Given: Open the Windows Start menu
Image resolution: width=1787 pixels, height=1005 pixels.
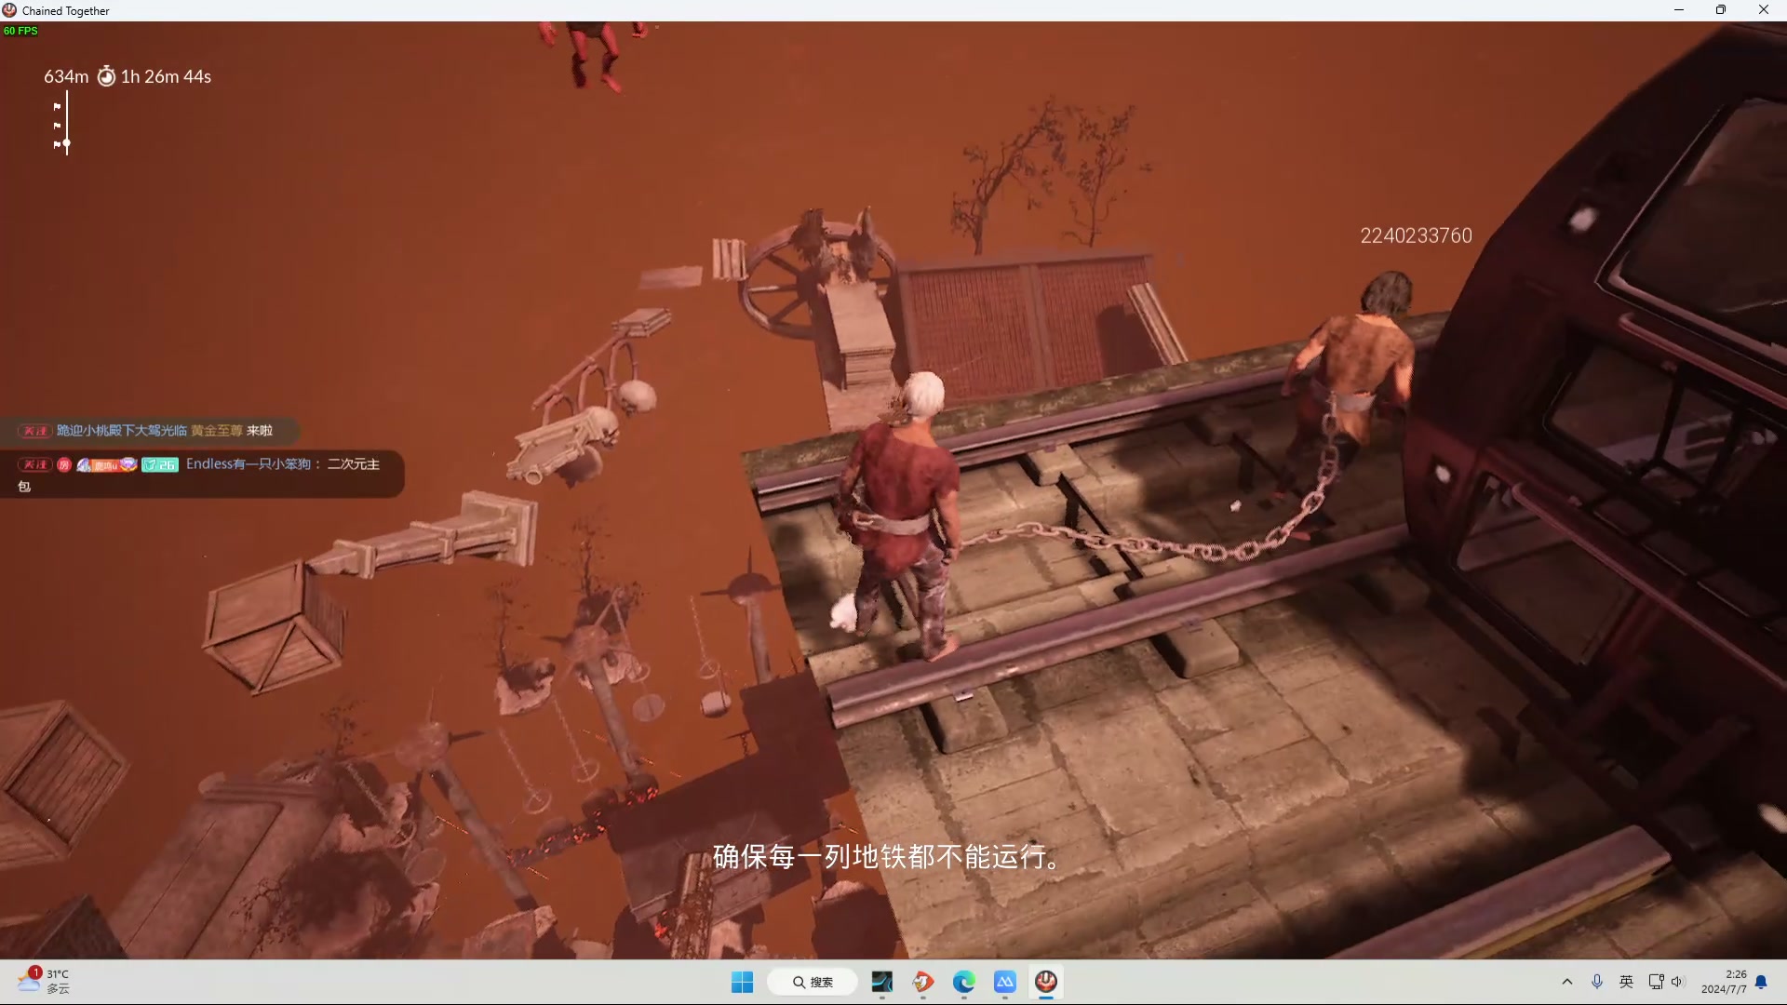Looking at the screenshot, I should click(742, 982).
